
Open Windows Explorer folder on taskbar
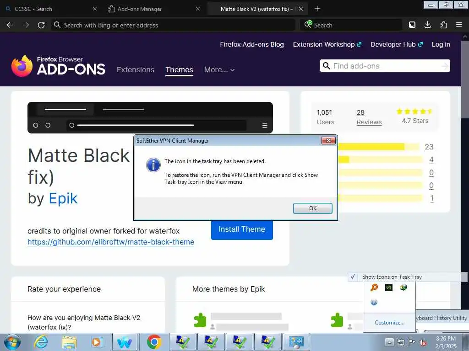pyautogui.click(x=69, y=342)
